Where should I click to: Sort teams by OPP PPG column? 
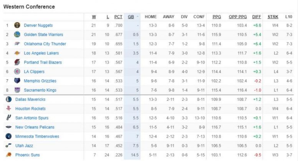[x=238, y=17]
